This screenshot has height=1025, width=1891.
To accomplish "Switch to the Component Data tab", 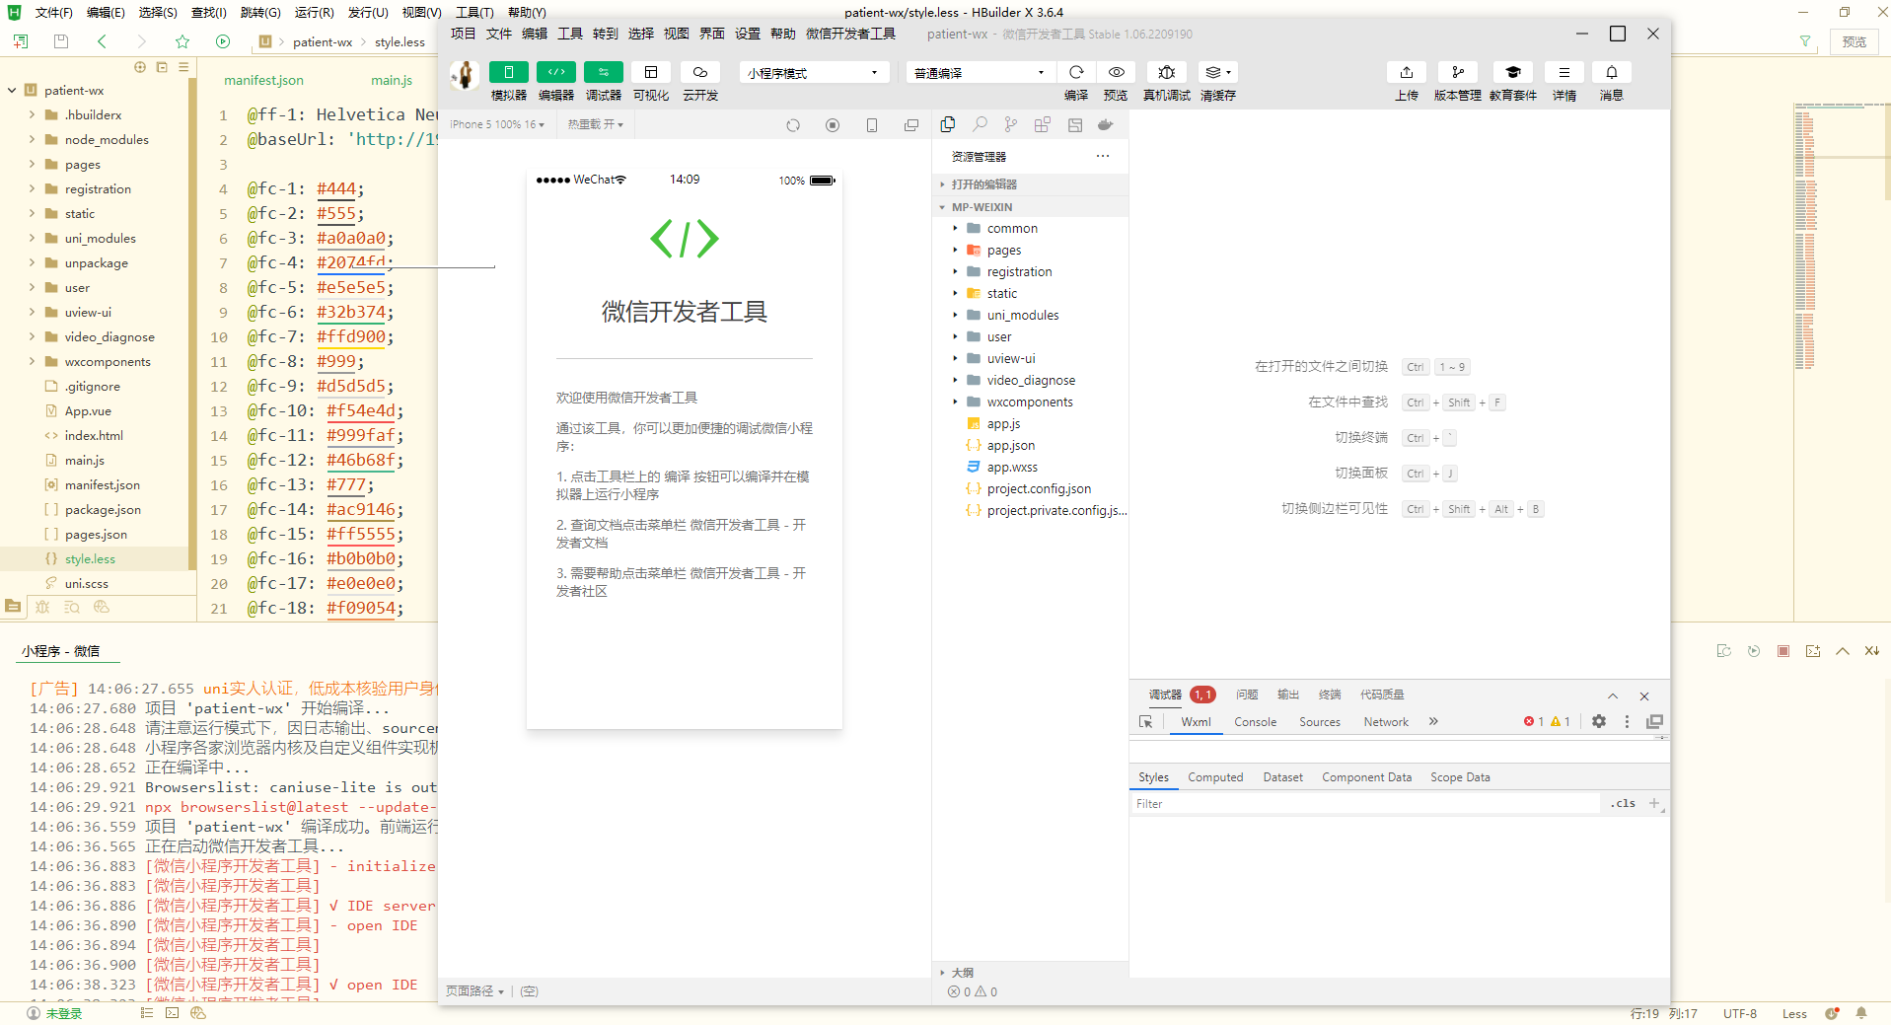I will click(1366, 777).
